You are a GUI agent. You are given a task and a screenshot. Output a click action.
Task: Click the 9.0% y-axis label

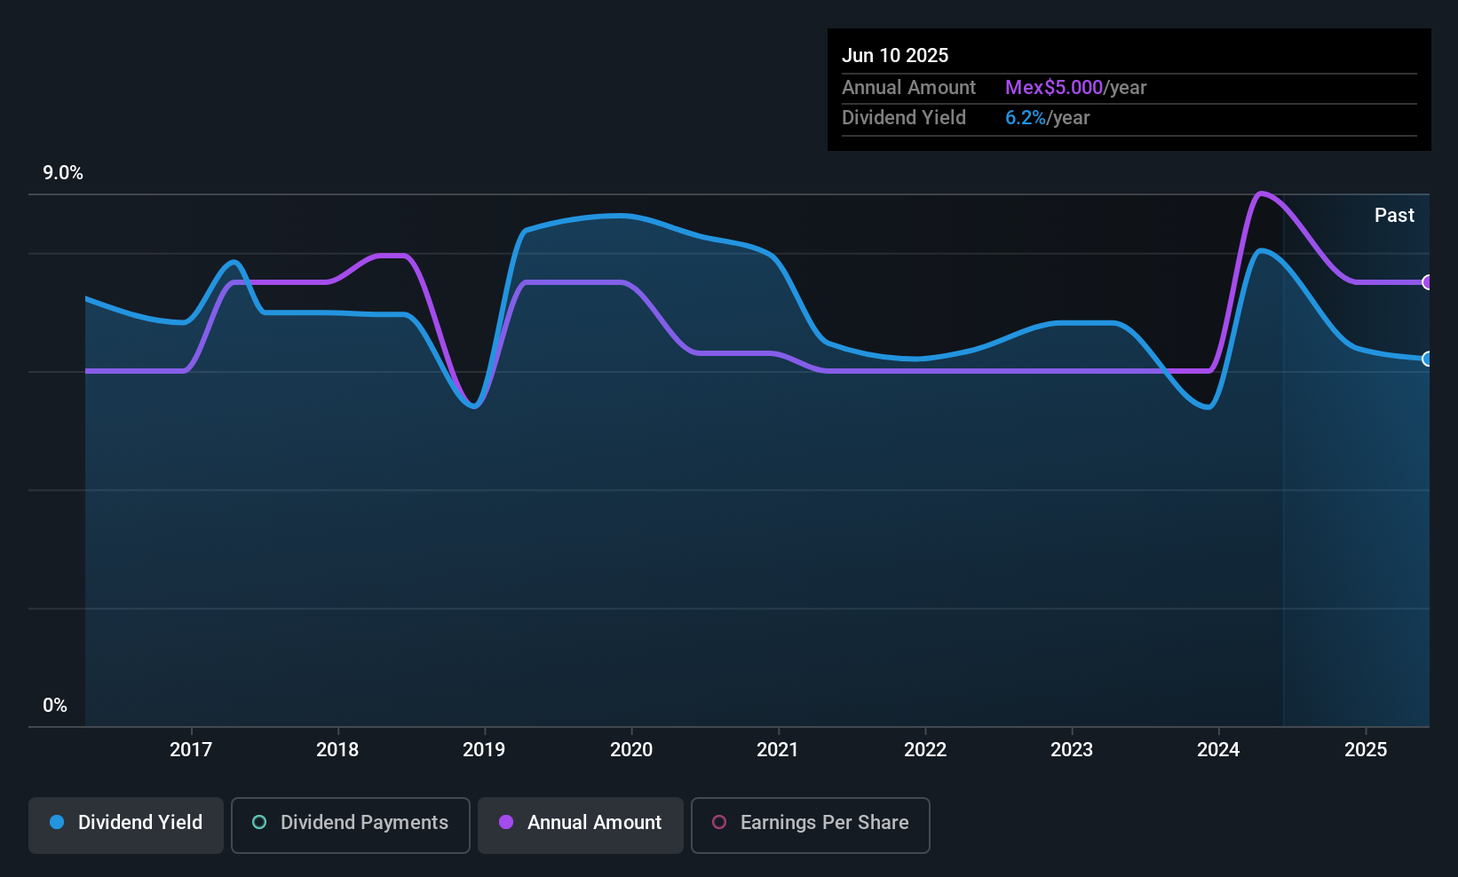63,173
